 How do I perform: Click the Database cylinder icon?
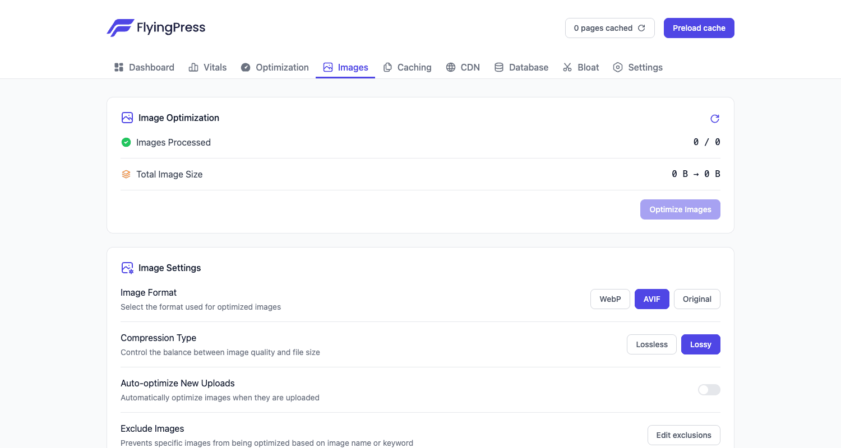[x=499, y=67]
